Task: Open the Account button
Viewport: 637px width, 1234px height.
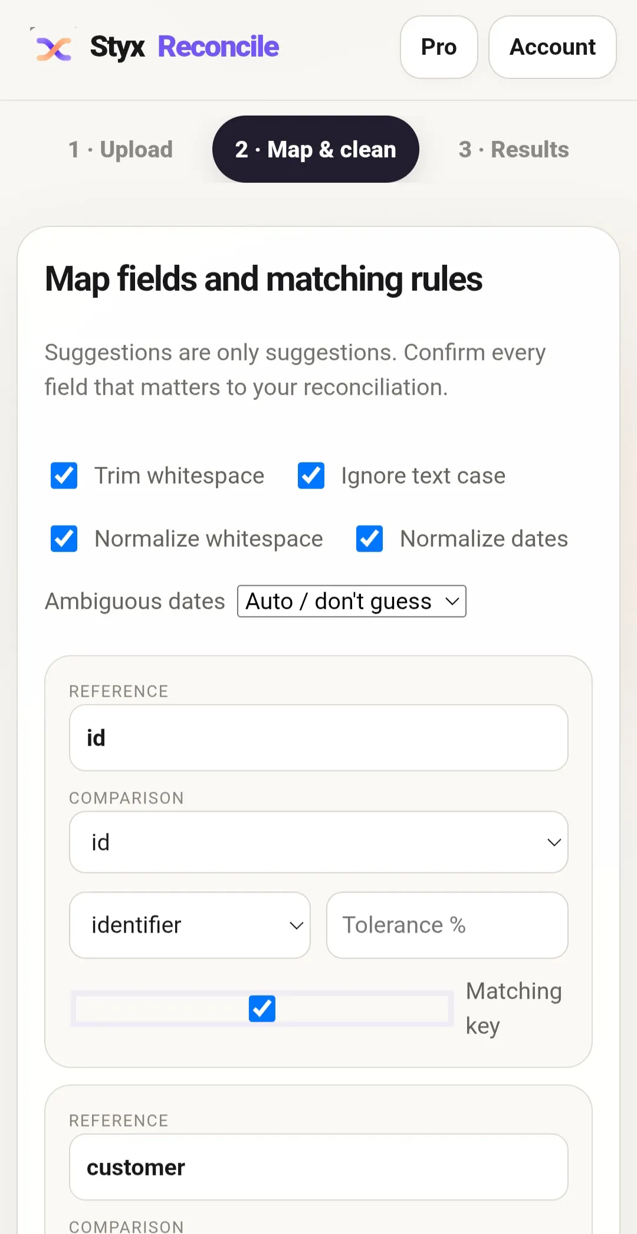Action: (x=553, y=47)
